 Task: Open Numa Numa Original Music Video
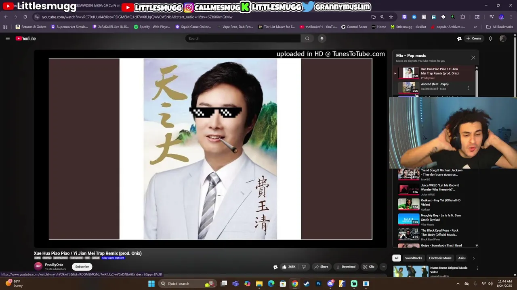coord(449,270)
